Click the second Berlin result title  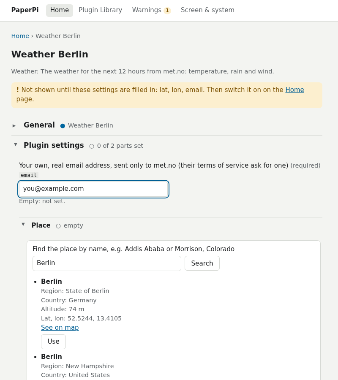click(52, 357)
